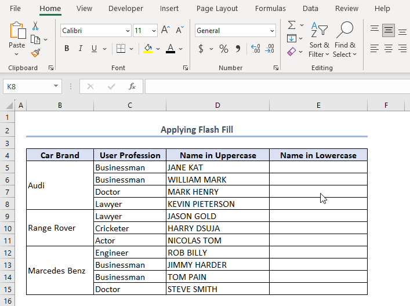Click the Insert Function fx icon
This screenshot has height=306, width=410.
[x=132, y=86]
